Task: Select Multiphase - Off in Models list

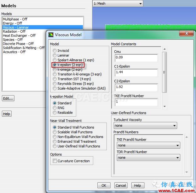Action: tap(43, 19)
